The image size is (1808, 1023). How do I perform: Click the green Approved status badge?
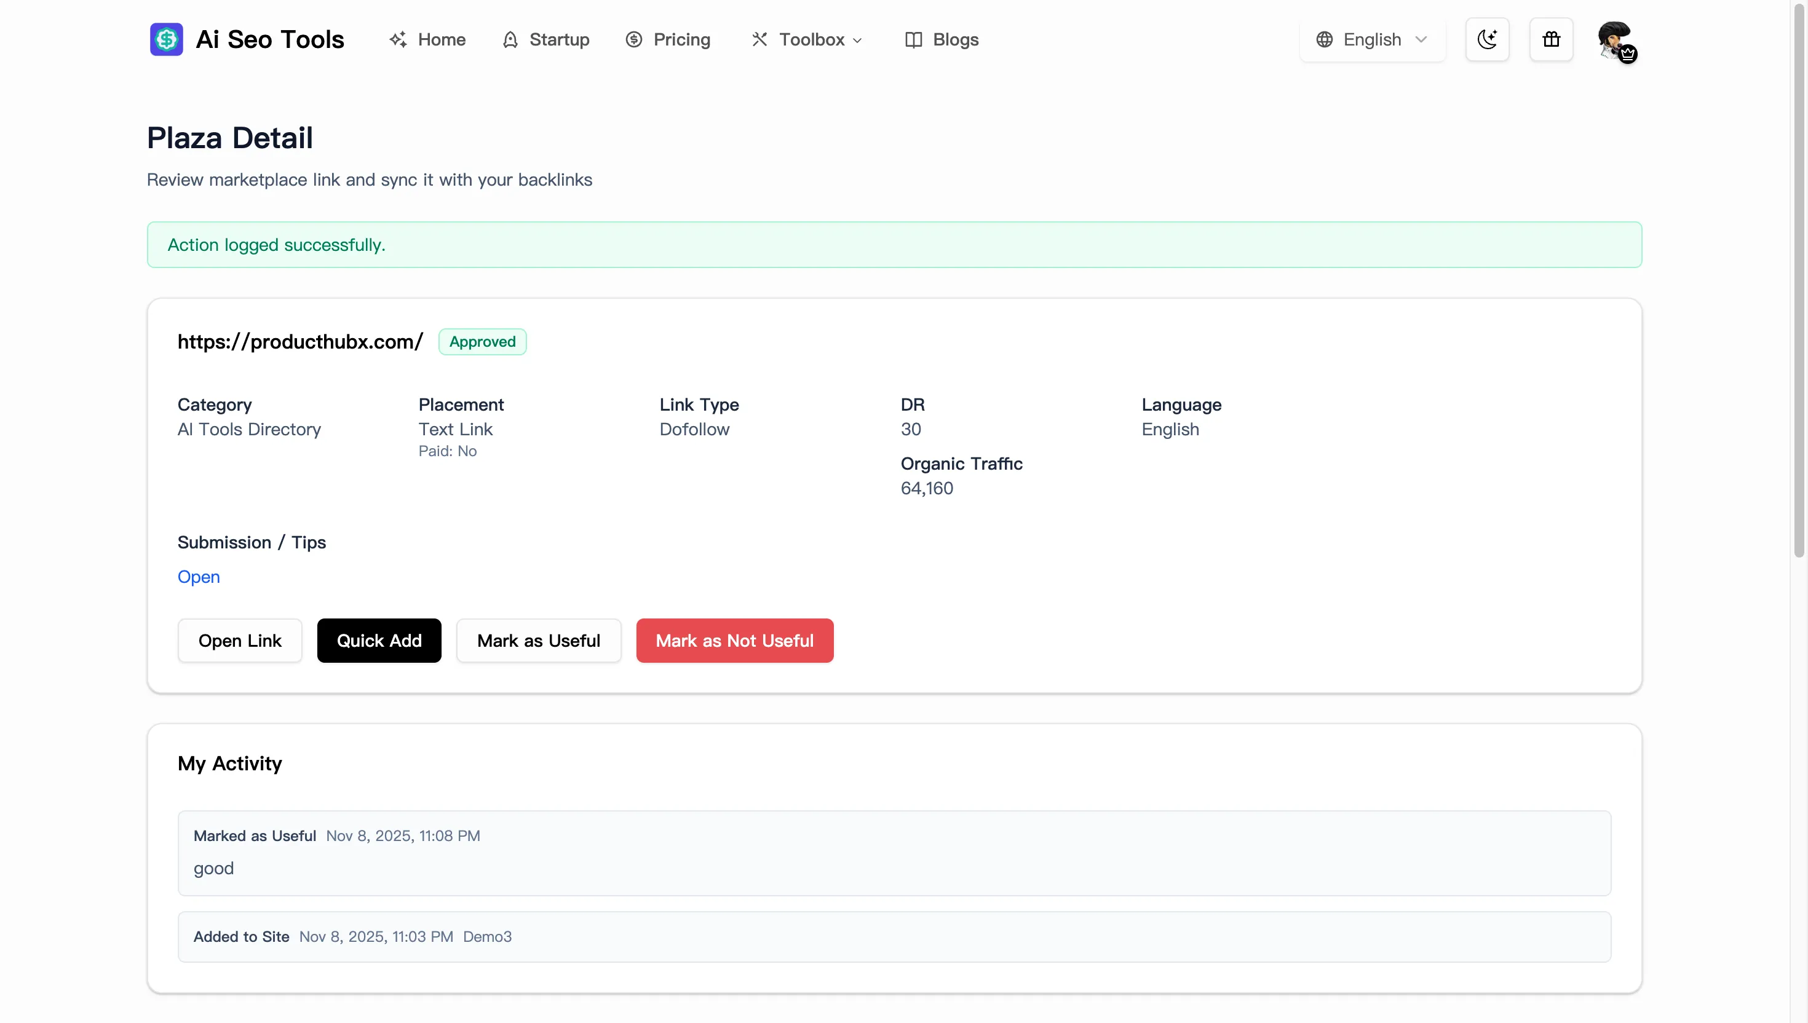(x=482, y=341)
